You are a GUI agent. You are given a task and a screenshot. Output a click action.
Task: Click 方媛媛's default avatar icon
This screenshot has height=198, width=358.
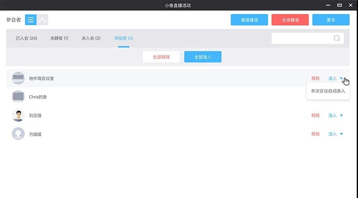point(18,134)
